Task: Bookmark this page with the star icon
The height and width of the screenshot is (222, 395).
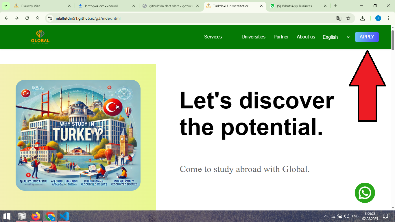Action: click(x=348, y=18)
